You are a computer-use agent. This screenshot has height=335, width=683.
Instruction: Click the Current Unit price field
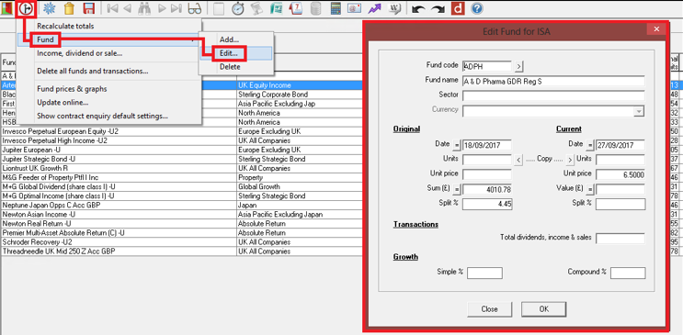tap(620, 174)
